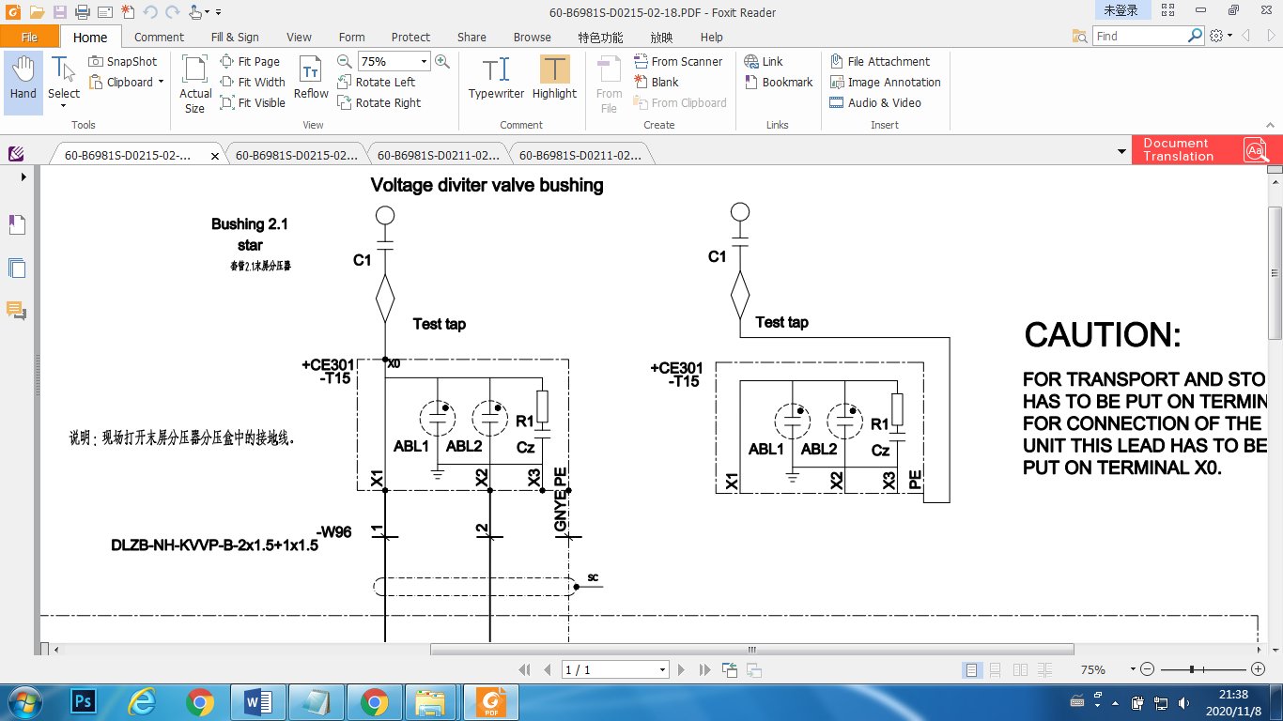Expand the left navigation panel arrow
This screenshot has width=1283, height=721.
(x=23, y=176)
